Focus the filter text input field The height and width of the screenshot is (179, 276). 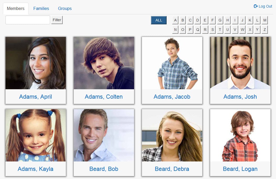tap(28, 20)
